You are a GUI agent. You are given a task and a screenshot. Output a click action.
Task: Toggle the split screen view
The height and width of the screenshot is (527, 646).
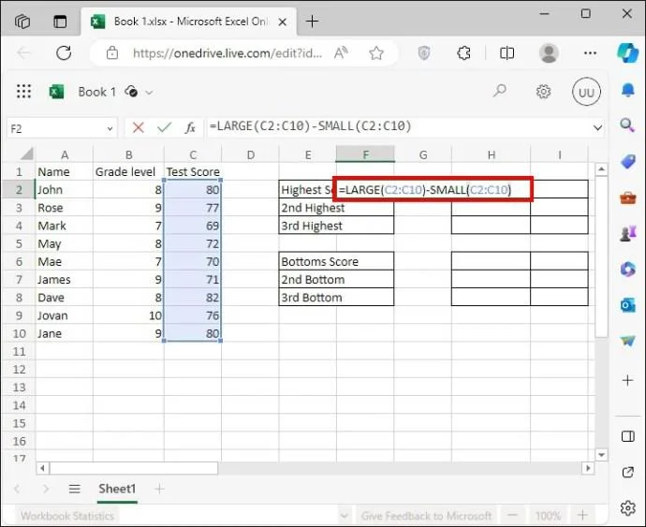tap(507, 52)
